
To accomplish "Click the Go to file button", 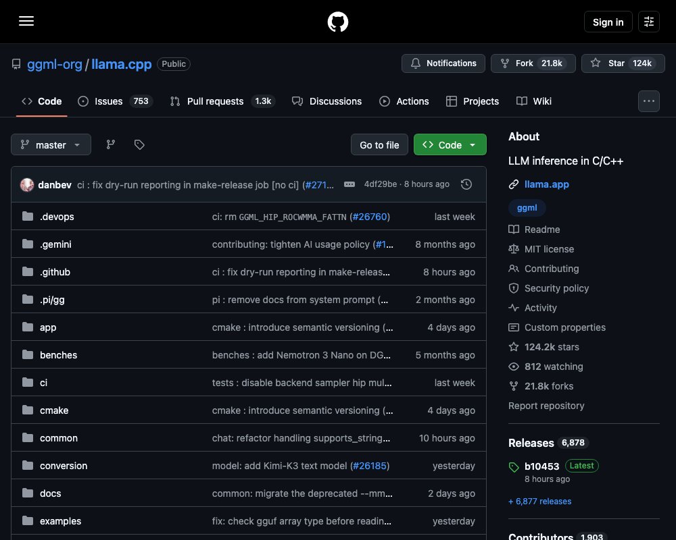I will coord(379,144).
